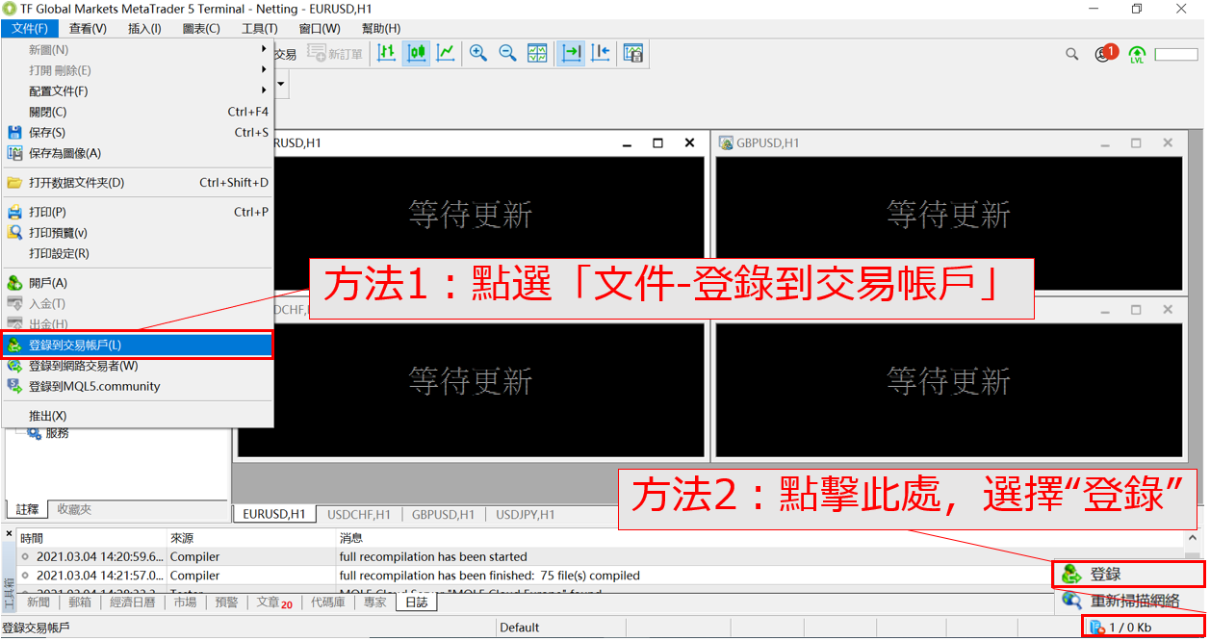Toggle chart shift icon in toolbar
The width and height of the screenshot is (1210, 641).
click(x=601, y=54)
